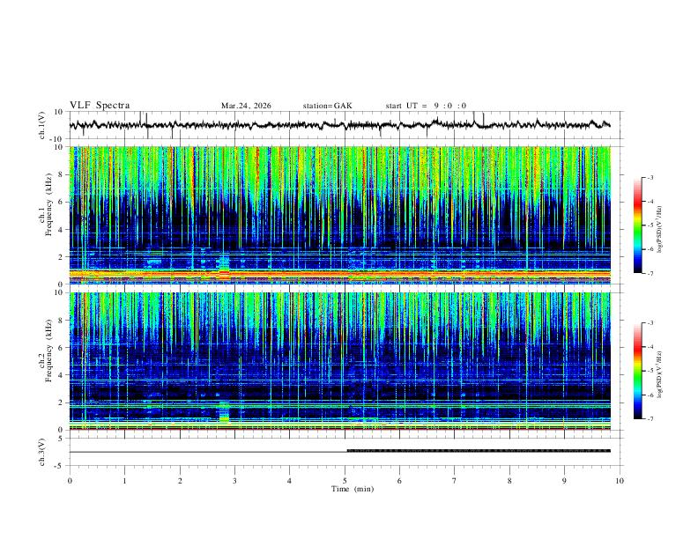Click the "ch.1(V)" axis label
Viewport: 698px width, 539px height.
(42, 125)
